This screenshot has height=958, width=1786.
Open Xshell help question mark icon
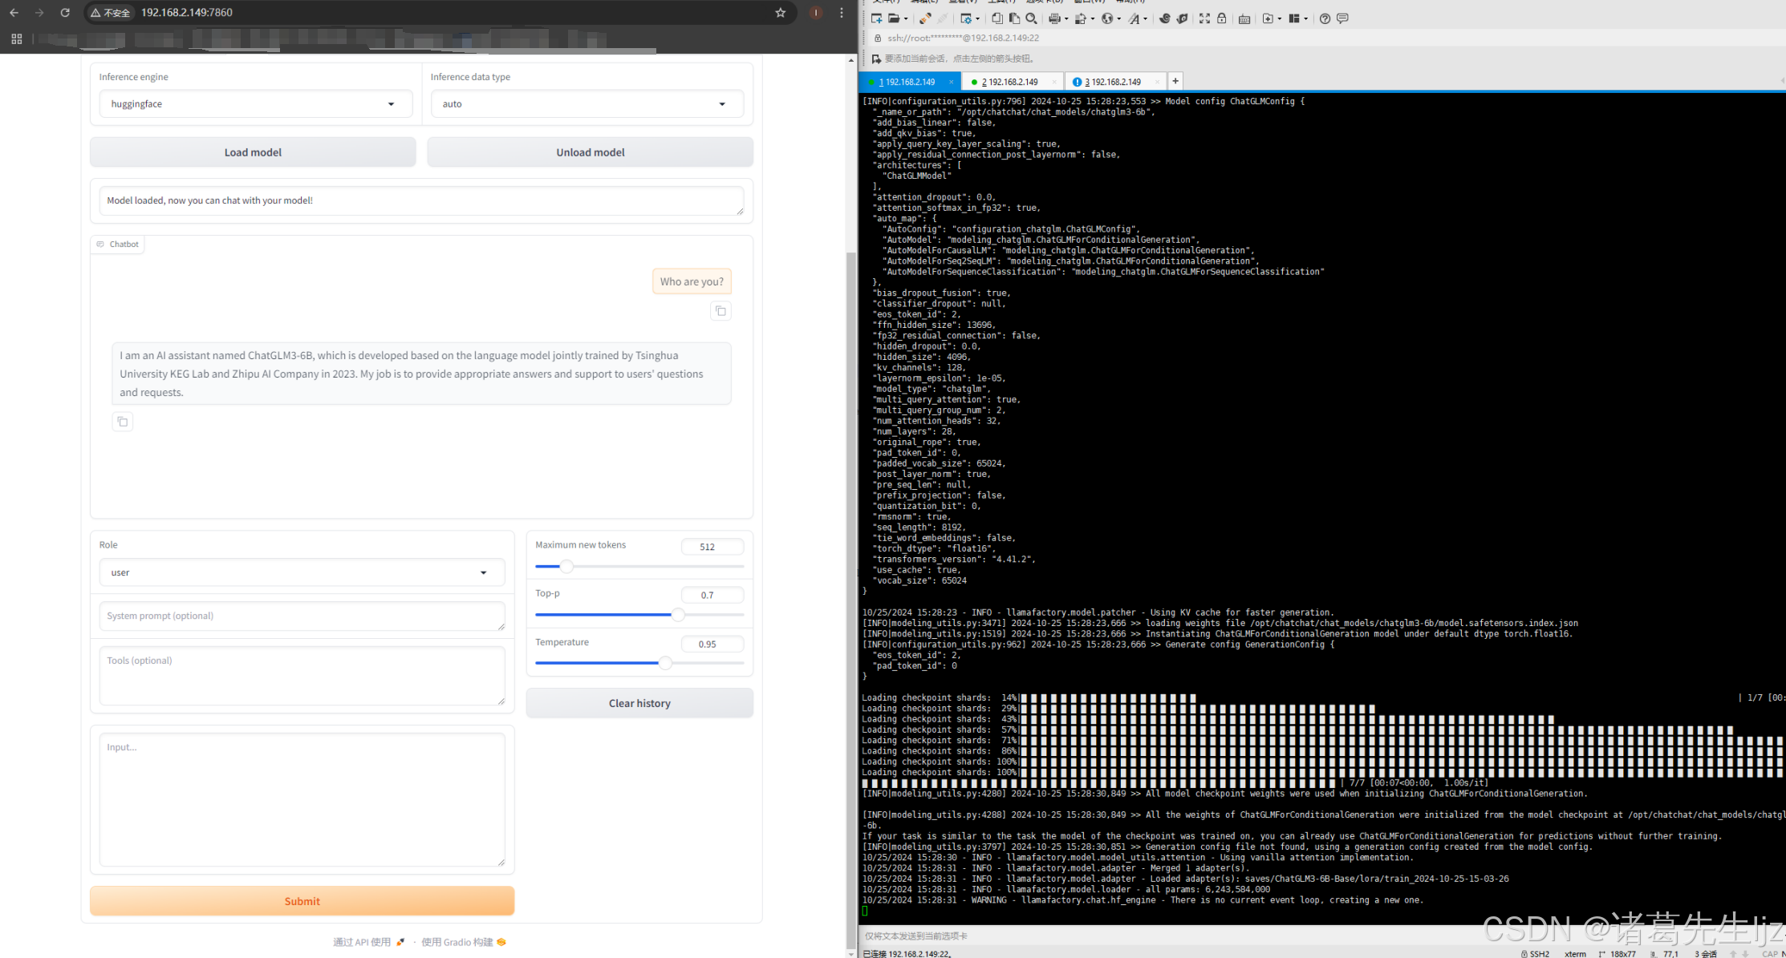coord(1325,18)
